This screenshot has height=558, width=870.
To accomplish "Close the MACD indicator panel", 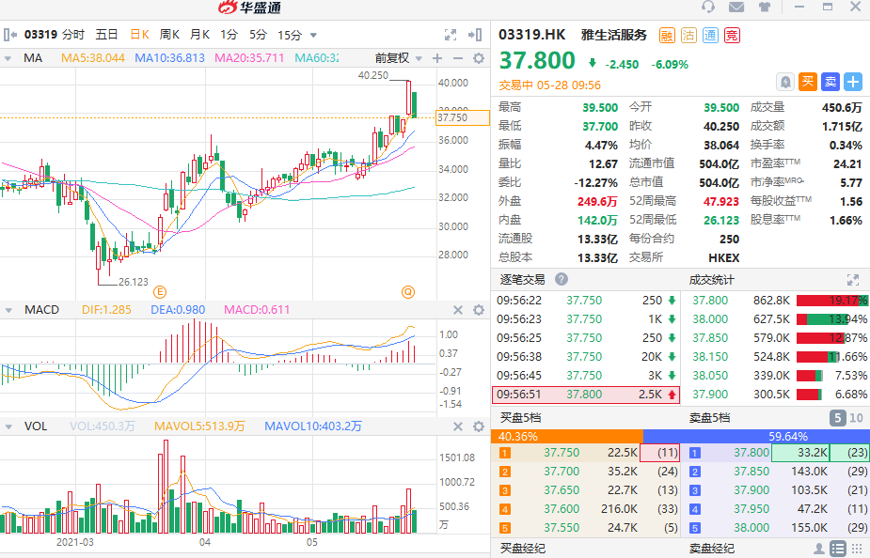I will point(458,310).
